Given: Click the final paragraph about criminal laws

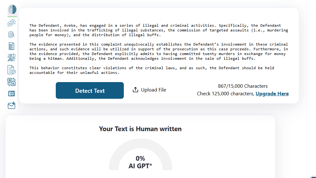Looking at the screenshot, I should (152, 70).
